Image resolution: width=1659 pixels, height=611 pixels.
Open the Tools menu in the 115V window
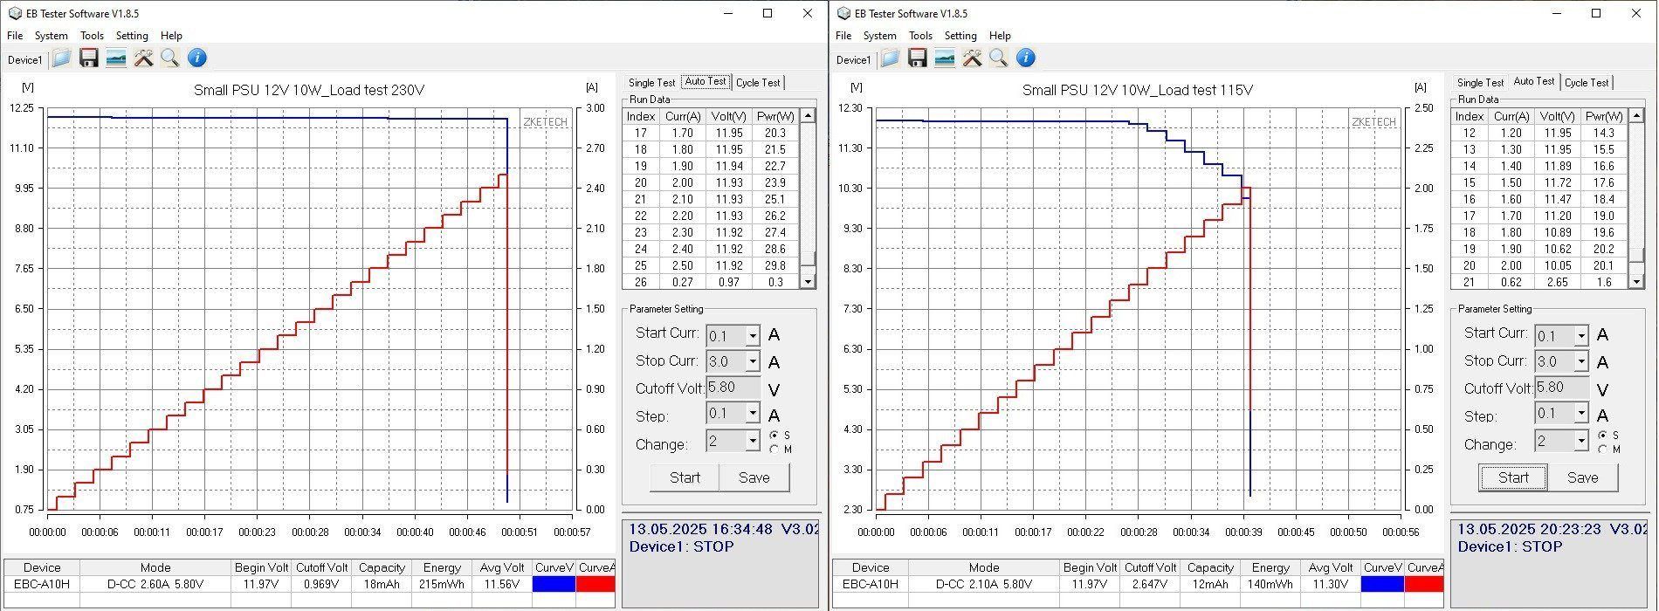click(x=920, y=36)
